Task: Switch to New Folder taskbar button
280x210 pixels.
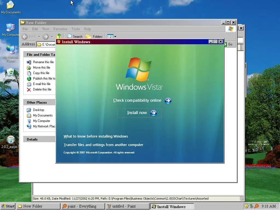Action: click(38, 206)
